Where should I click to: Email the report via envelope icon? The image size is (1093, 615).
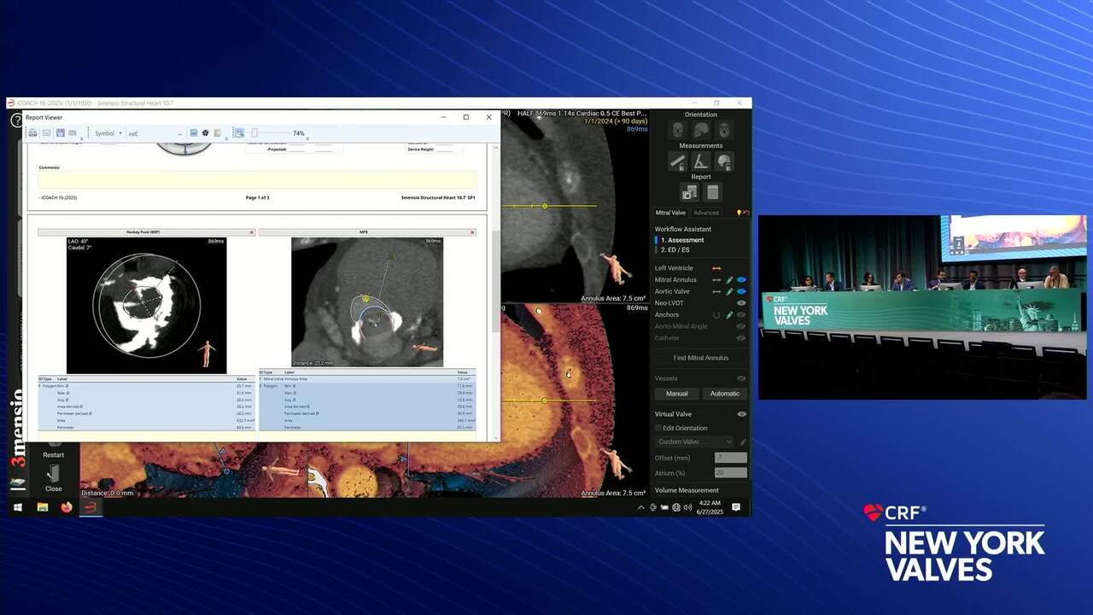click(x=47, y=133)
